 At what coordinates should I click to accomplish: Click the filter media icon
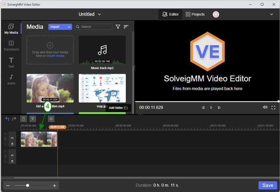pyautogui.click(x=118, y=27)
